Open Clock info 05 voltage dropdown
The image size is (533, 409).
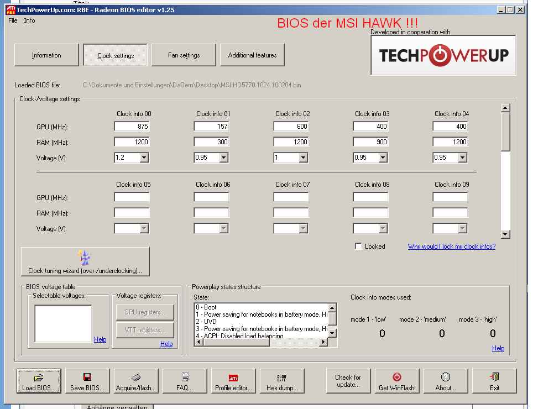point(144,229)
